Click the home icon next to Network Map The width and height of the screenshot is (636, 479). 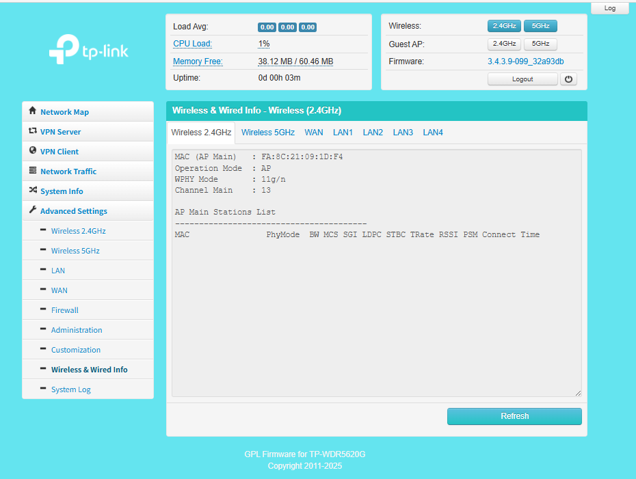tap(33, 111)
